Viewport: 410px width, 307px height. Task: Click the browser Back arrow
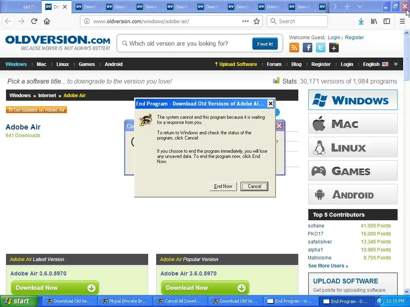point(8,22)
